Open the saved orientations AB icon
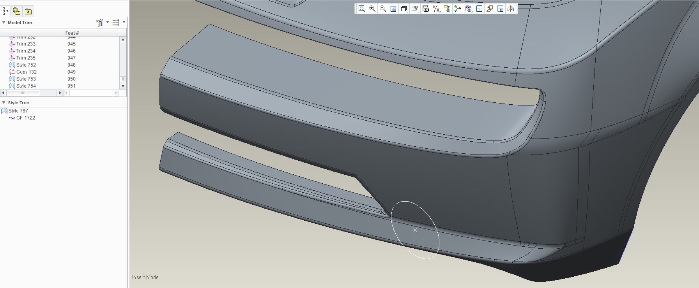Image resolution: width=699 pixels, height=288 pixels. tap(415, 9)
